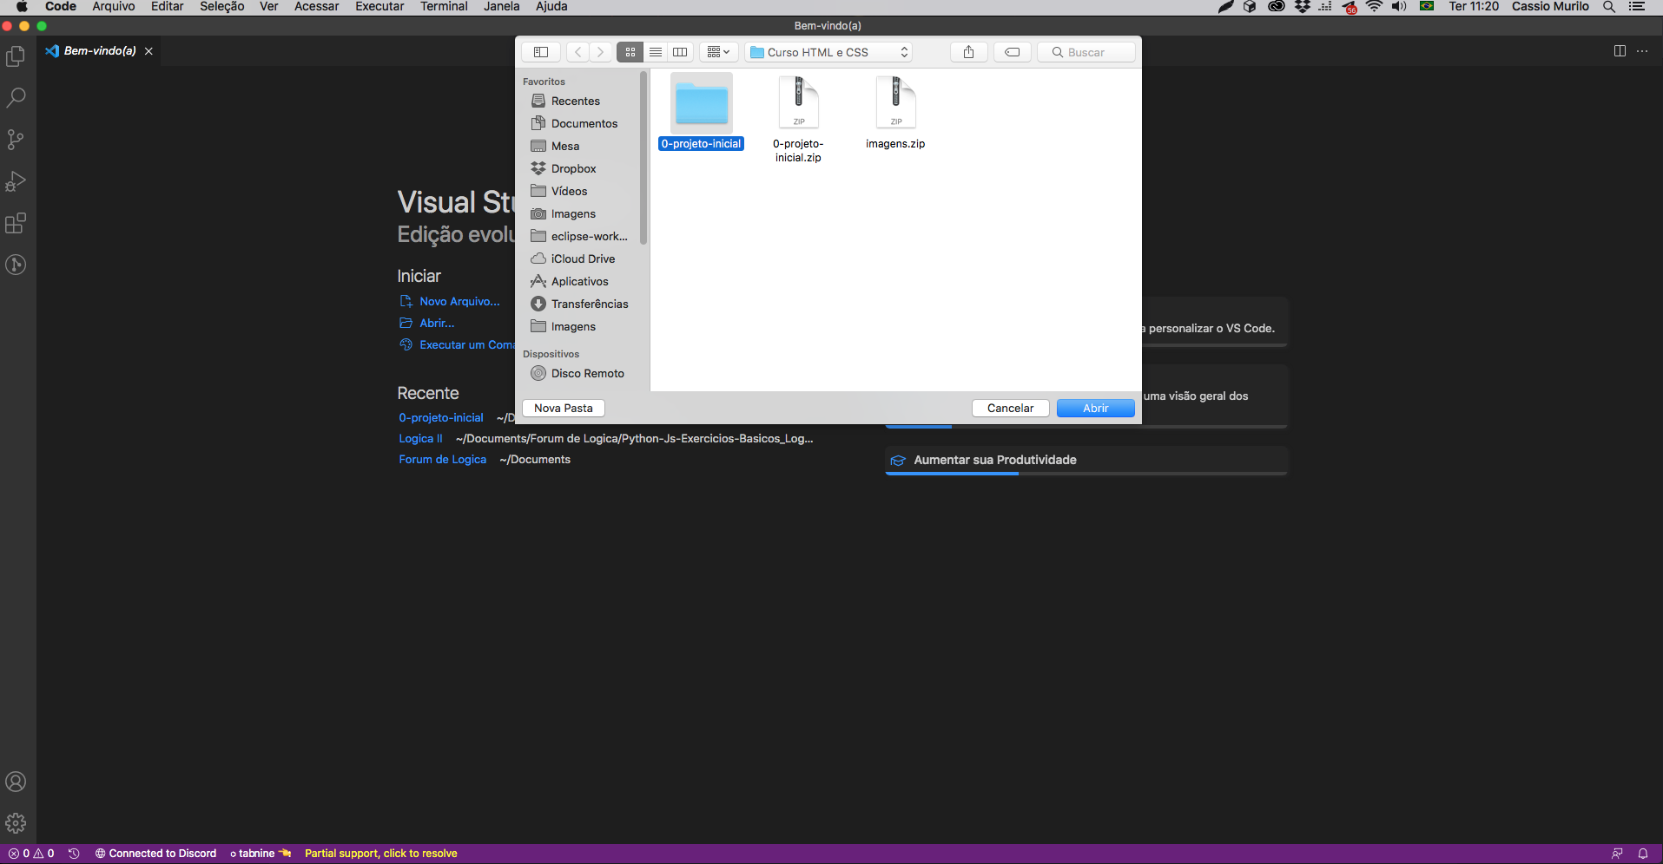This screenshot has height=864, width=1663.
Task: Click Connected to Discord status item
Action: (x=155, y=854)
